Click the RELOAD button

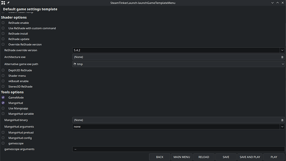pyautogui.click(x=204, y=157)
